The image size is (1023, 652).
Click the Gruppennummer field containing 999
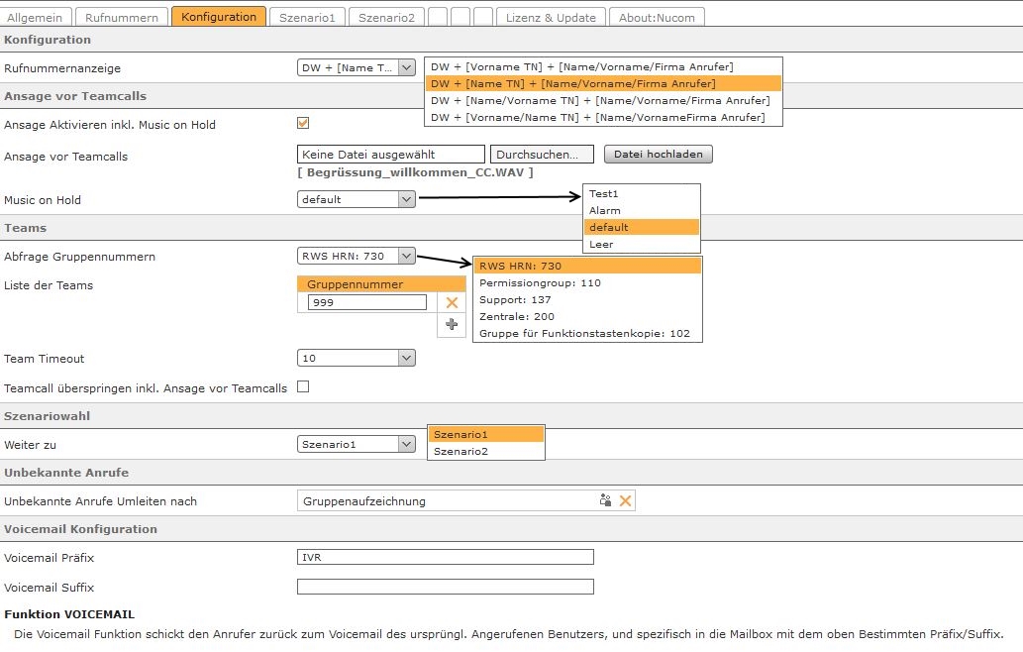tap(367, 302)
